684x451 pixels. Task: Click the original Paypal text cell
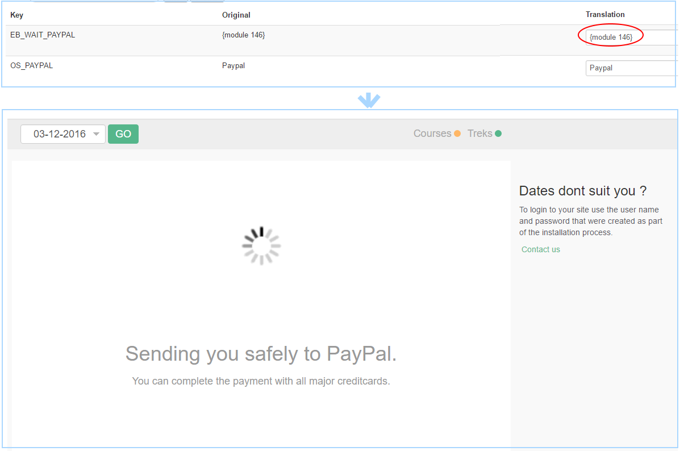233,65
